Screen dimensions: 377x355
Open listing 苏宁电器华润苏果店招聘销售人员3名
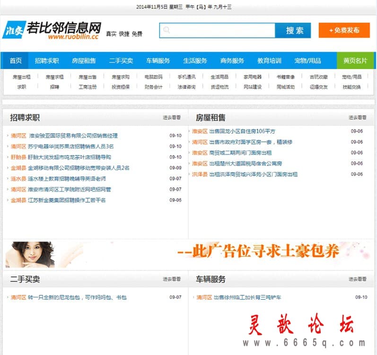click(x=70, y=146)
